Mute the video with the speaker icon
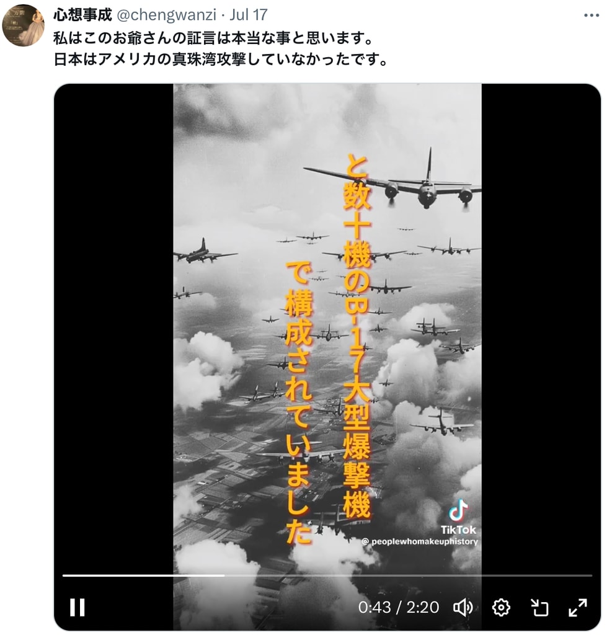The width and height of the screenshot is (612, 635). [463, 607]
